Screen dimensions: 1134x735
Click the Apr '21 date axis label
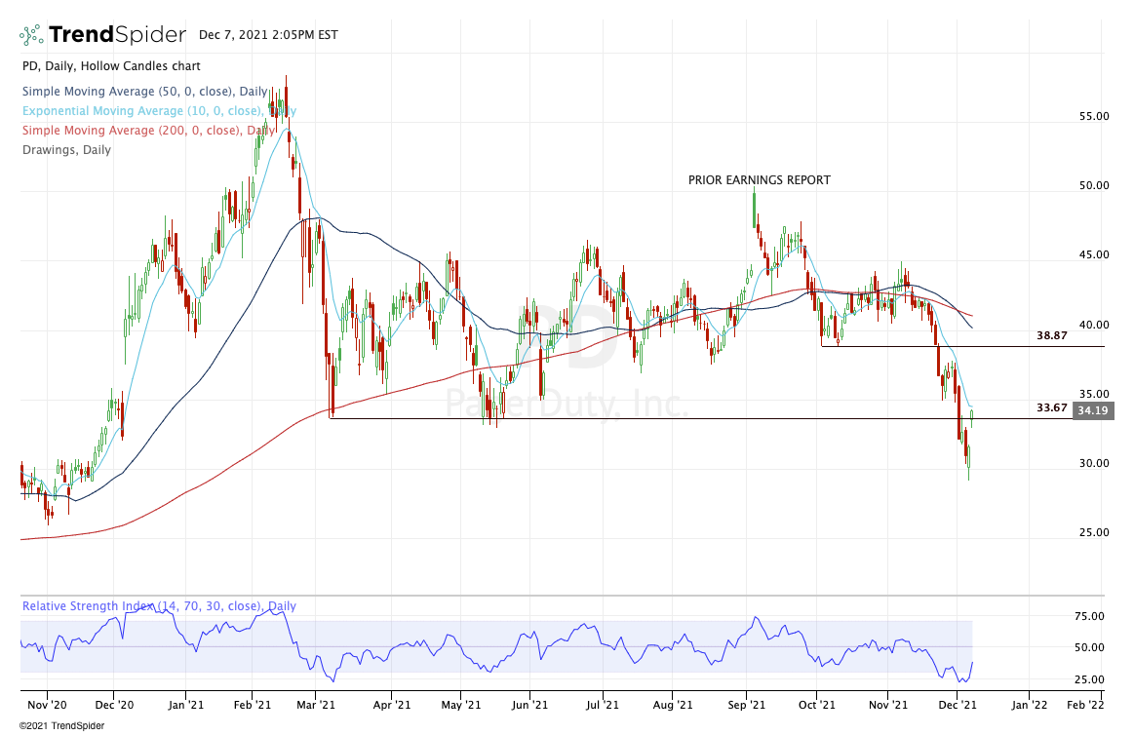click(391, 705)
